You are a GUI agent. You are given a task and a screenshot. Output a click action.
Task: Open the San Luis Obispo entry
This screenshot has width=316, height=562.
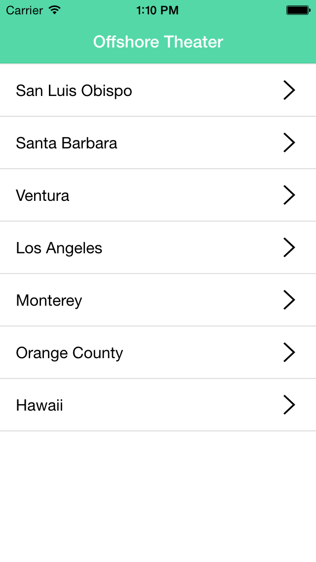pos(74,91)
